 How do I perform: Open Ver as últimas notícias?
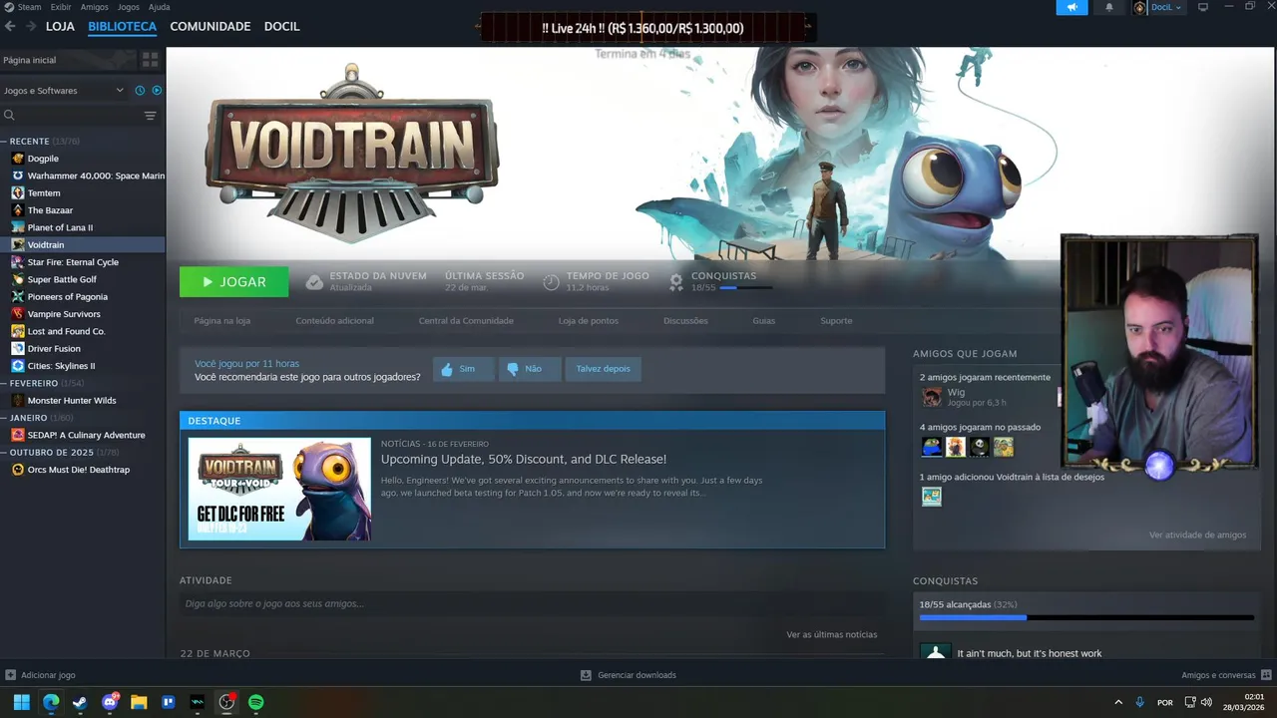pyautogui.click(x=832, y=635)
